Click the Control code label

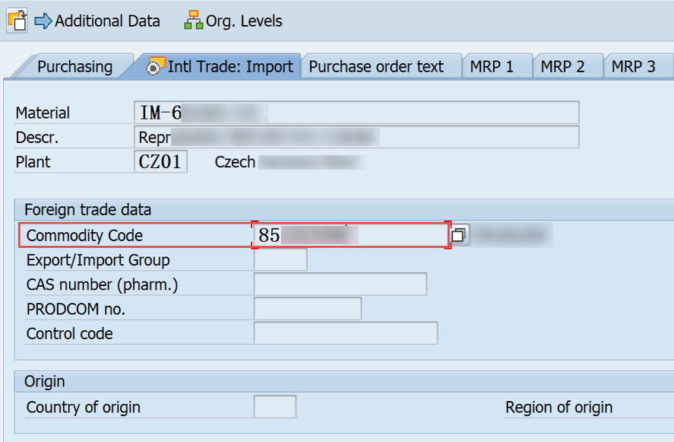coord(70,333)
